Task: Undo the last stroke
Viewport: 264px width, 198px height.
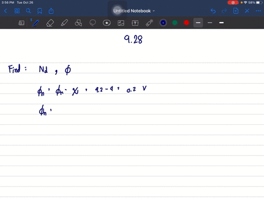Action: (x=213, y=11)
